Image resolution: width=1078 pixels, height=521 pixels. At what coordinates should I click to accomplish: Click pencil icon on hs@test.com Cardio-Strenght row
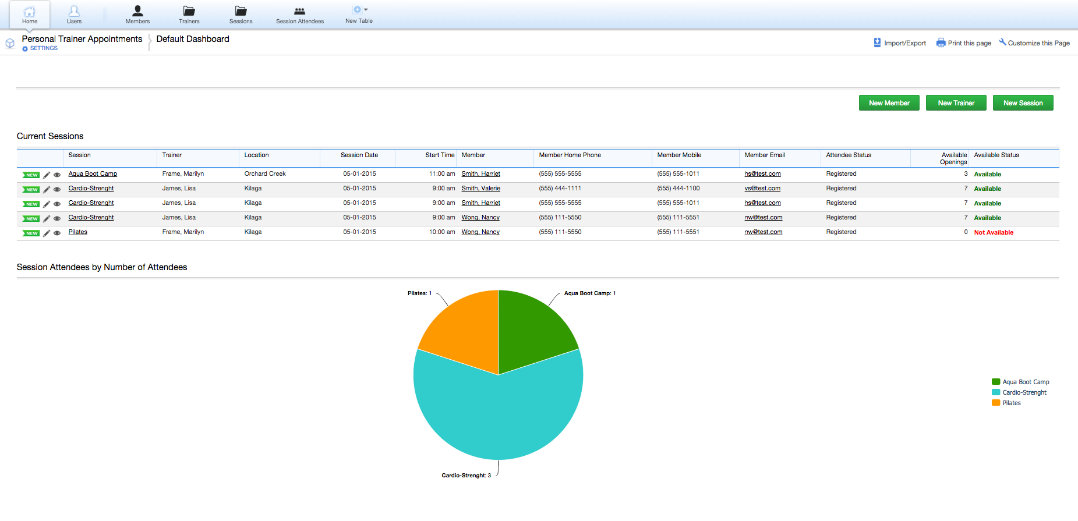(47, 204)
